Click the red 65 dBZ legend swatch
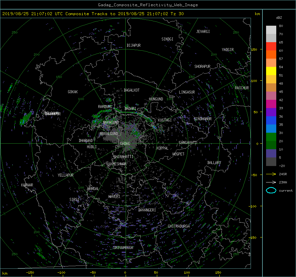Screen dimensions: 296x277 [x=271, y=46]
